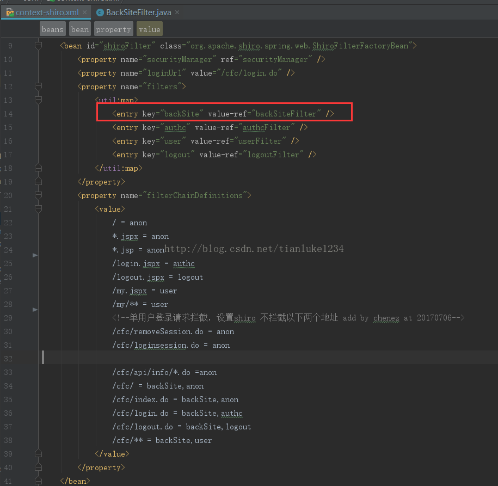Viewport: 498px width, 486px height.
Task: Click line number 14 in the gutter
Action: click(8, 114)
